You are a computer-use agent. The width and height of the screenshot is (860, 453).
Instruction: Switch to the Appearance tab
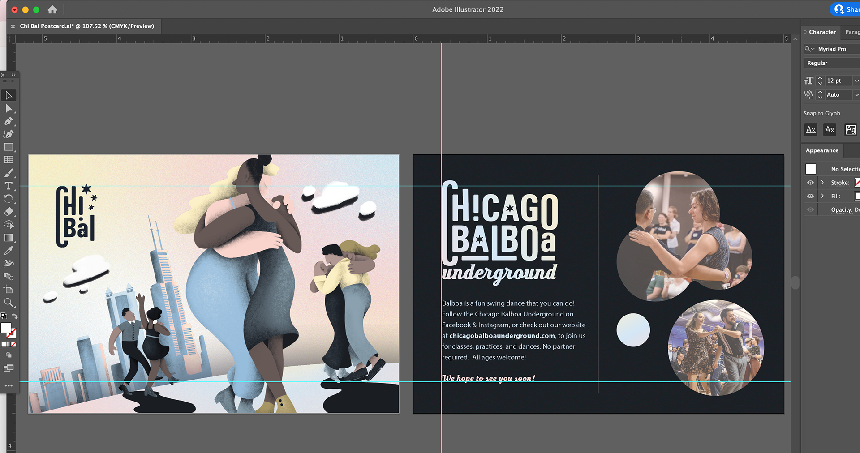[x=822, y=150]
